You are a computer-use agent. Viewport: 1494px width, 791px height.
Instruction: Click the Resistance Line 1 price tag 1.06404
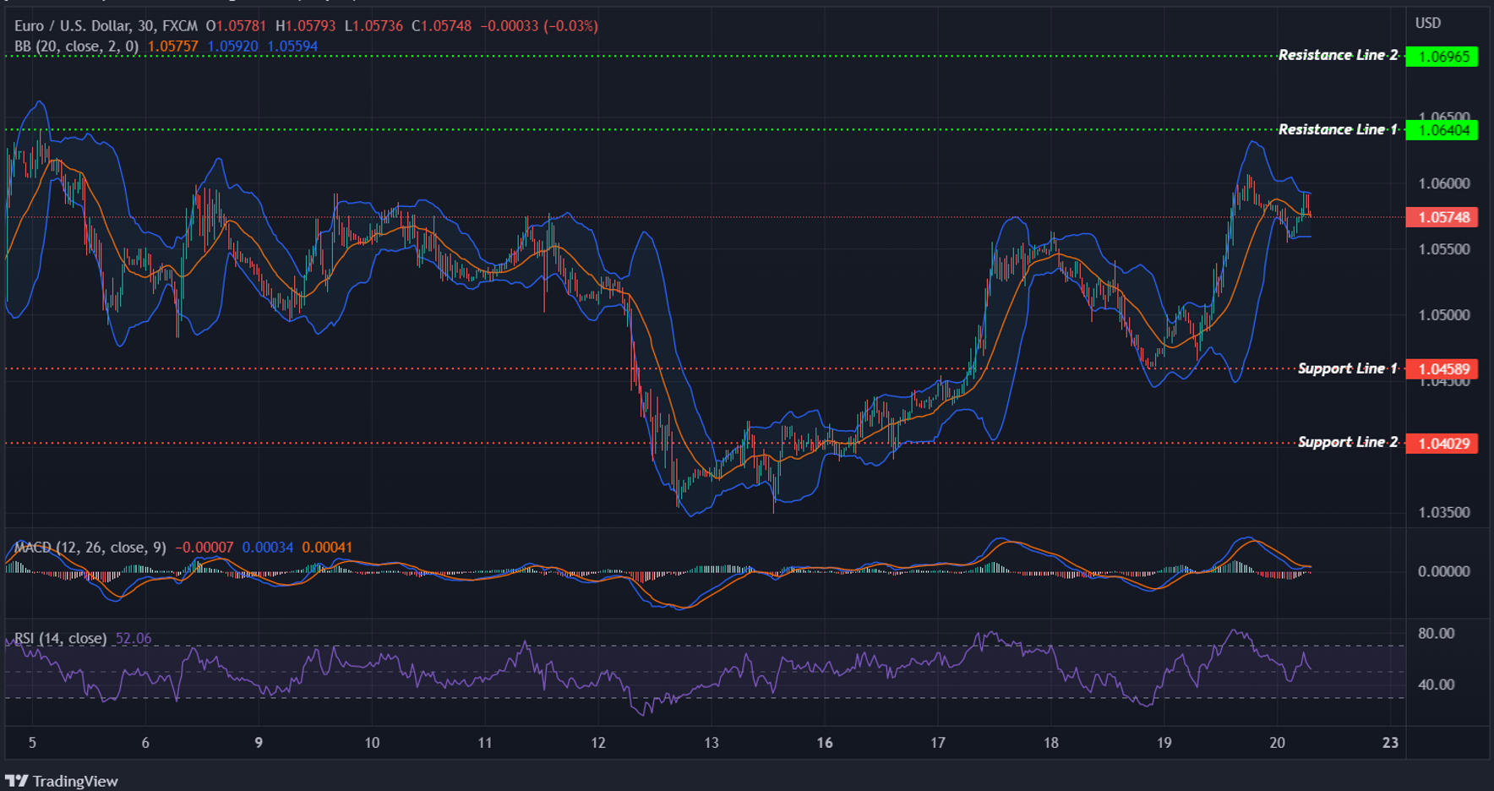1442,130
